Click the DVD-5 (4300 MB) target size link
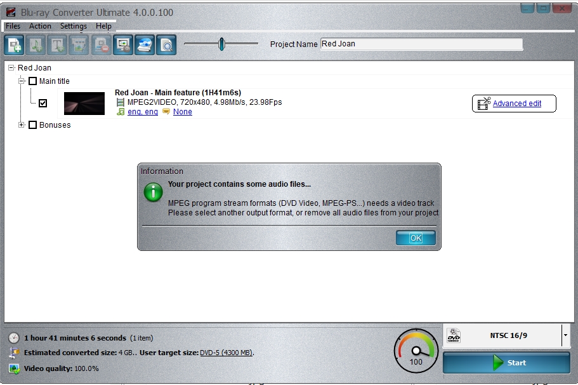Viewport: 578px width, 385px height. [x=227, y=353]
